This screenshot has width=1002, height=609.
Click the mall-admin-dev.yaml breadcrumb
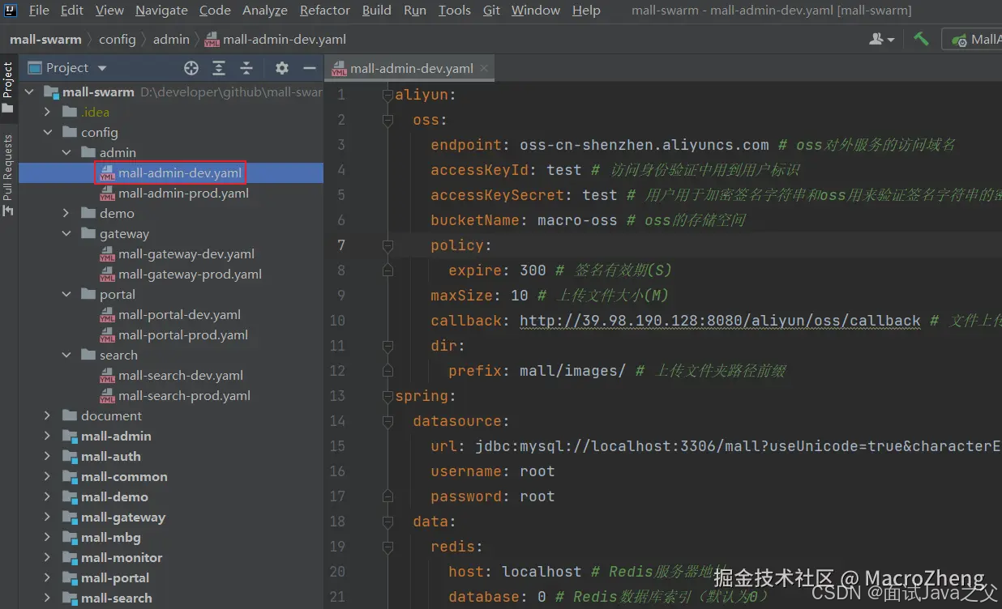tap(276, 39)
